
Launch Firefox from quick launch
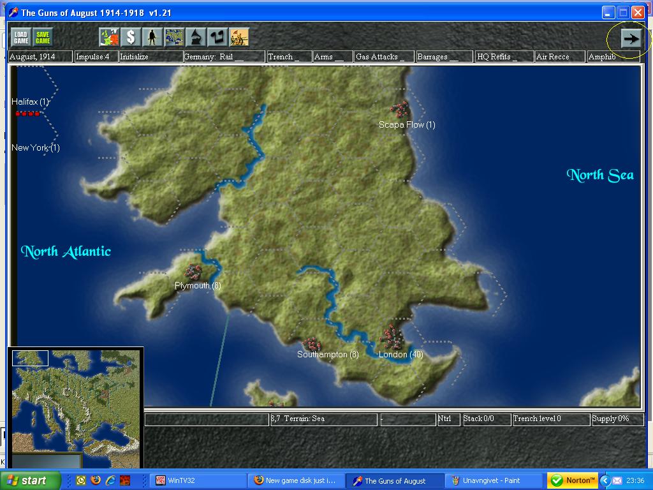tap(96, 480)
